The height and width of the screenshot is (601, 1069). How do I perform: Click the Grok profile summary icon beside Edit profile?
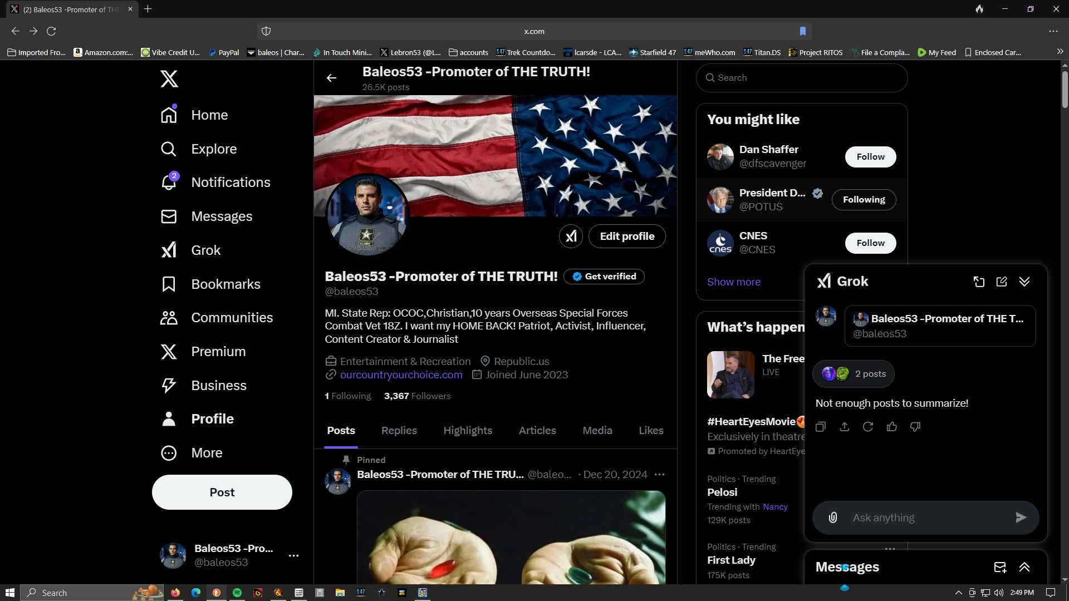coord(571,237)
